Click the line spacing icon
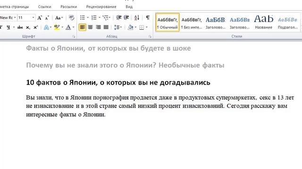This screenshot has height=169, width=302. [117, 27]
